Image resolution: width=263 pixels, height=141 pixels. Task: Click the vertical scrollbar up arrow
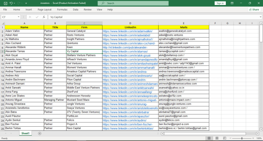pos(261,23)
